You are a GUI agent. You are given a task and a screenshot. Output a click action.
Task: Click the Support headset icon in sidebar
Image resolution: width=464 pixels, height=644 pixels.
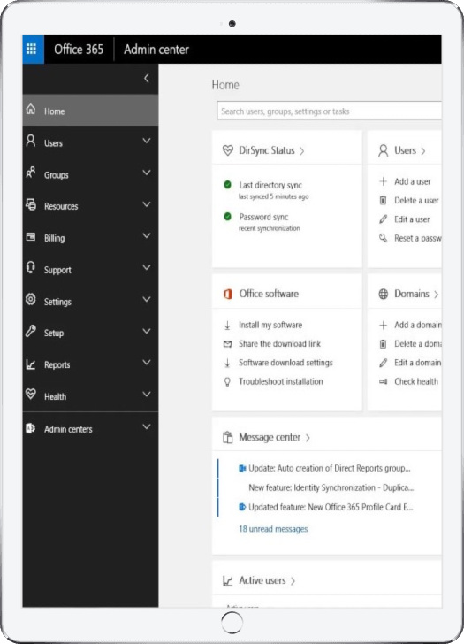coord(31,267)
